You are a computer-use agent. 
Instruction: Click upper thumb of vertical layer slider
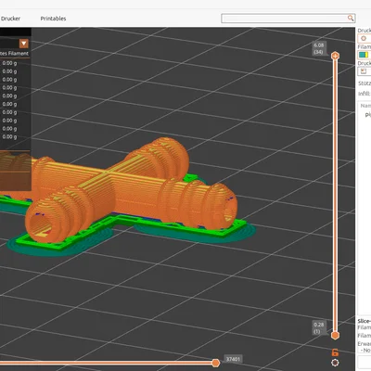click(x=335, y=56)
